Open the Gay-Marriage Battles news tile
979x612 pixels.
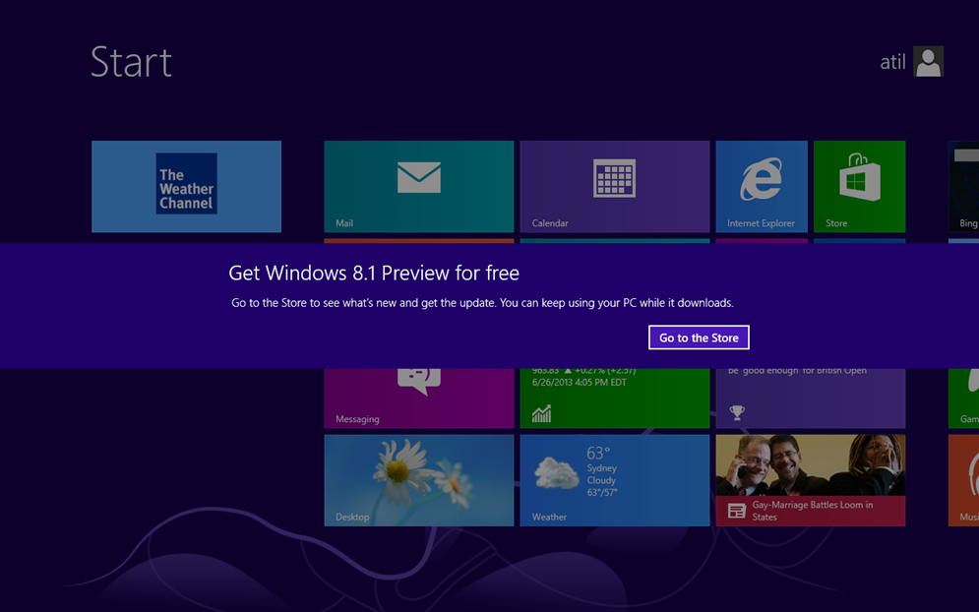(811, 480)
